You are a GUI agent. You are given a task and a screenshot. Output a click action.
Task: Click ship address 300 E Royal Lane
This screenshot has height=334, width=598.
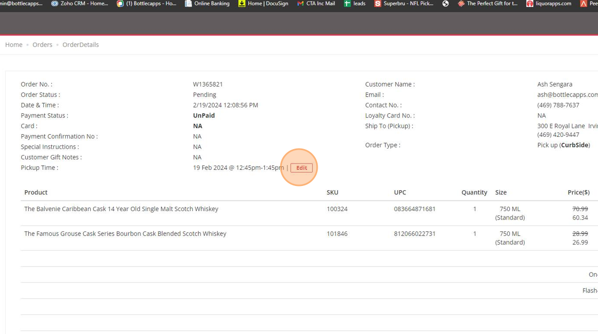pyautogui.click(x=568, y=126)
